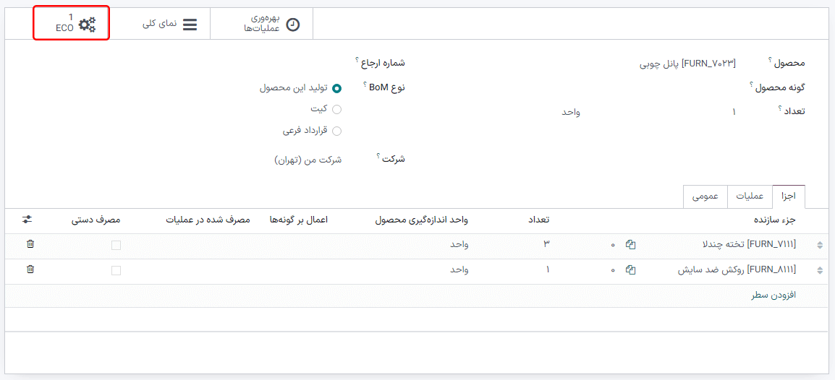Tick مصرف دستی checkbox for روکش ضد سایش
Viewport: 835px width, 380px height.
(116, 270)
